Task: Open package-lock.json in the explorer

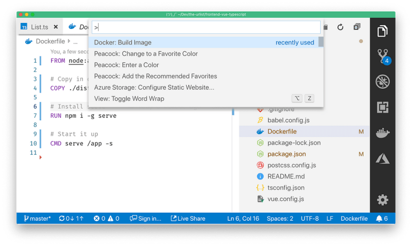Action: click(x=304, y=143)
